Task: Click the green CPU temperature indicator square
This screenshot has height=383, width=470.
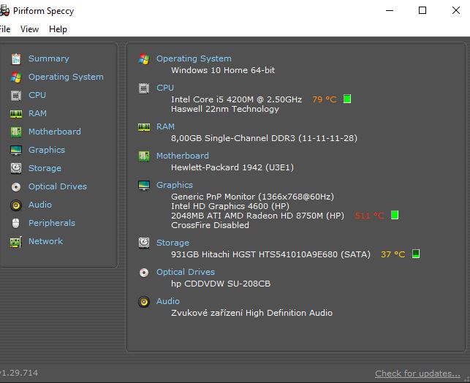Action: click(x=347, y=99)
